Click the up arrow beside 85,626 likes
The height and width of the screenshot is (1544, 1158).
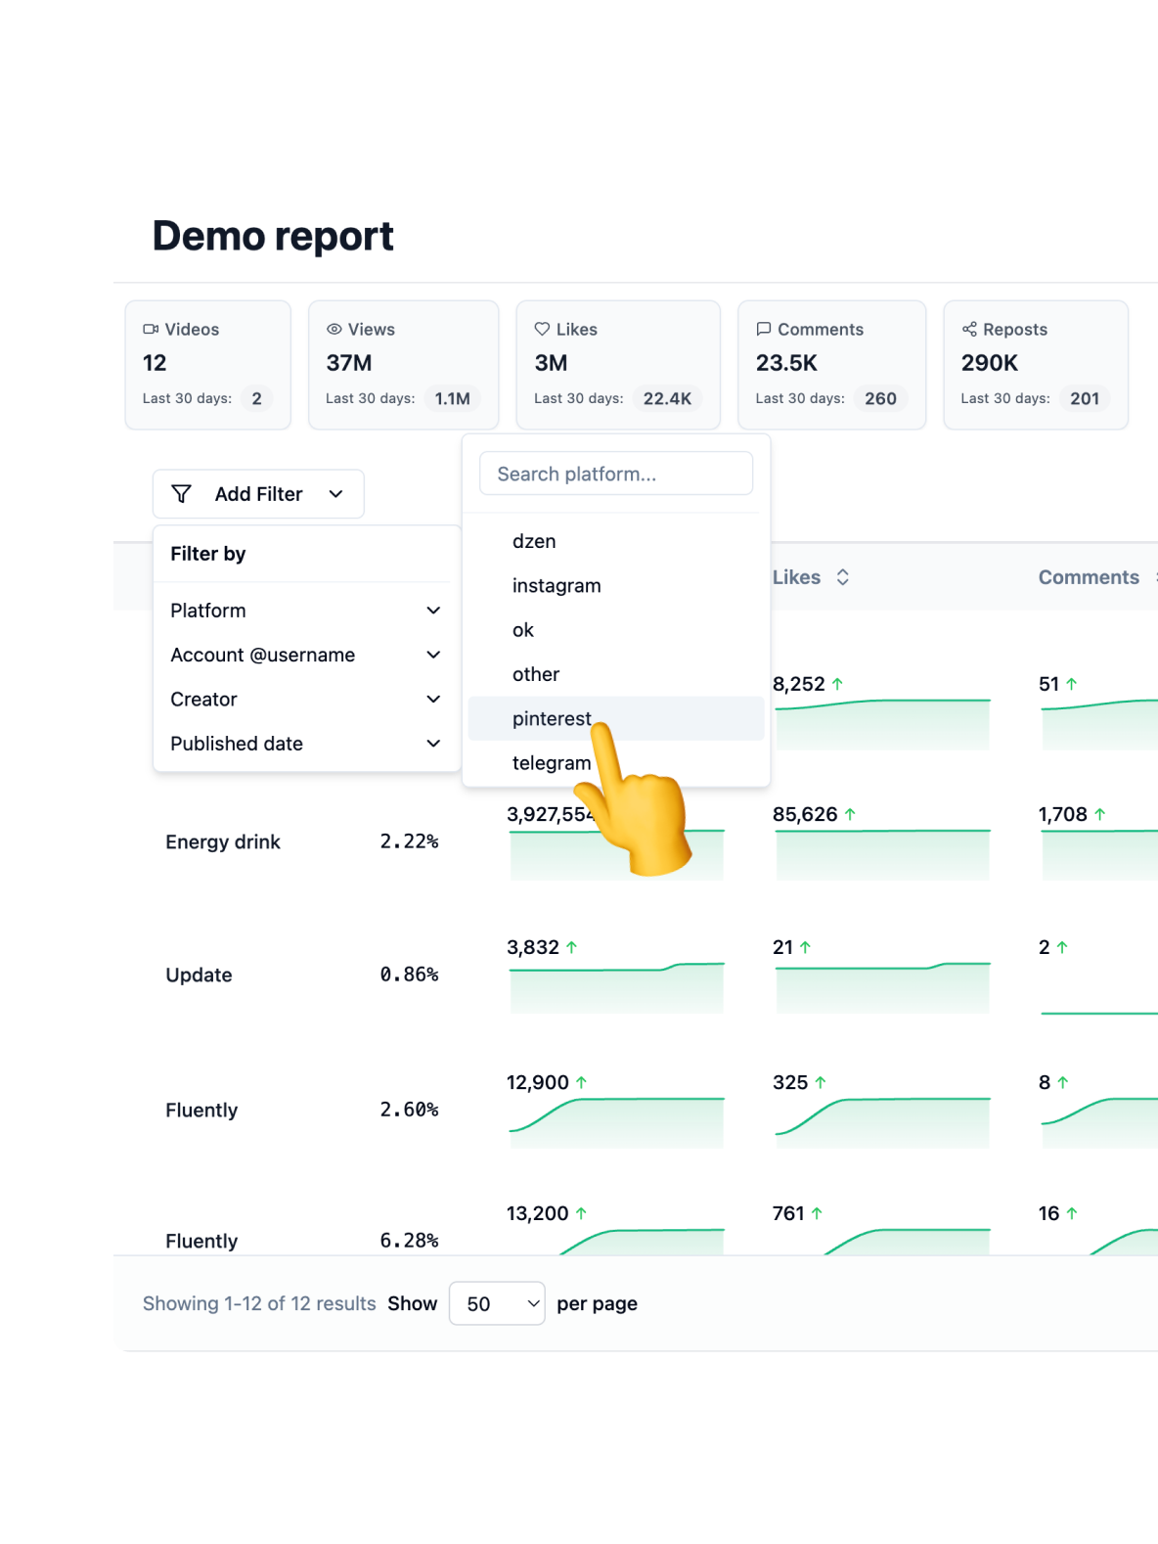[850, 814]
